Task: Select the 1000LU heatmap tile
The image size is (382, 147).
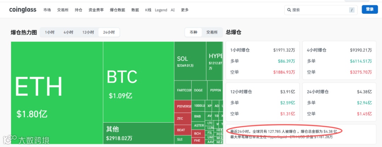Action: pos(198,106)
